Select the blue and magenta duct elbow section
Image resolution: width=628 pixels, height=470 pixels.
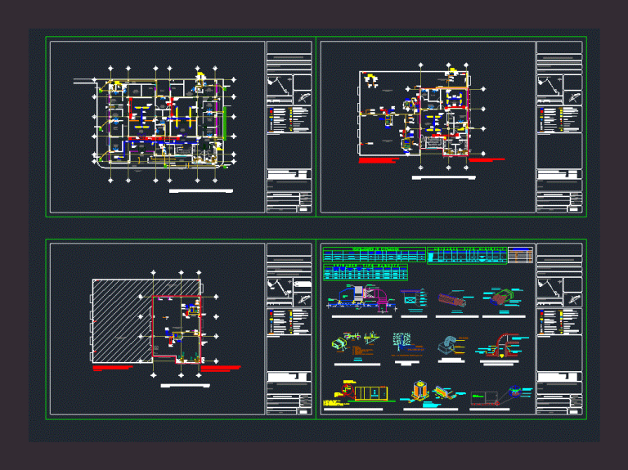(x=361, y=298)
